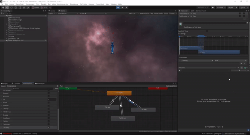Click the cloud services icon
This screenshot has height=135, width=250.
tap(213, 7)
